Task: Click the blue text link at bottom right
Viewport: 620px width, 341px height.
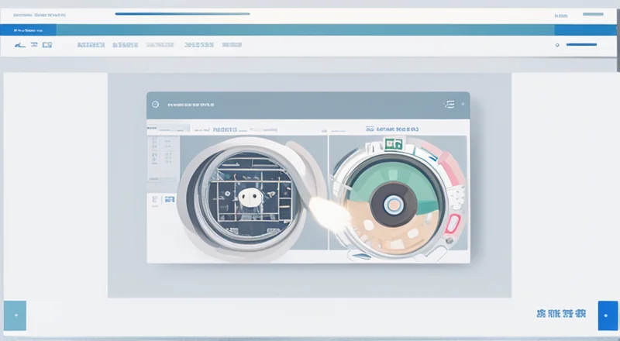Action: [561, 314]
